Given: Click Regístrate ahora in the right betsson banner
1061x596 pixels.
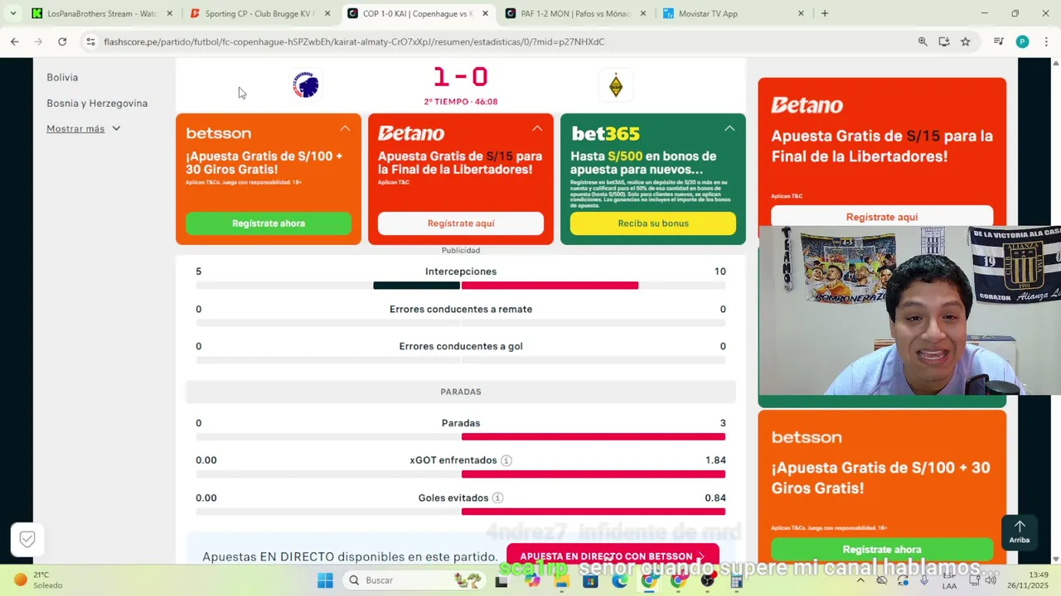Looking at the screenshot, I should pos(882,550).
